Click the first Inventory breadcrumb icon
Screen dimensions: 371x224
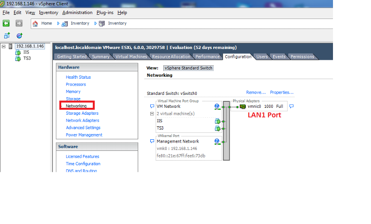[64, 24]
